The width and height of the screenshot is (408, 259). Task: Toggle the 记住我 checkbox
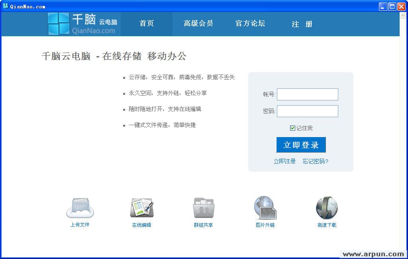(x=292, y=128)
